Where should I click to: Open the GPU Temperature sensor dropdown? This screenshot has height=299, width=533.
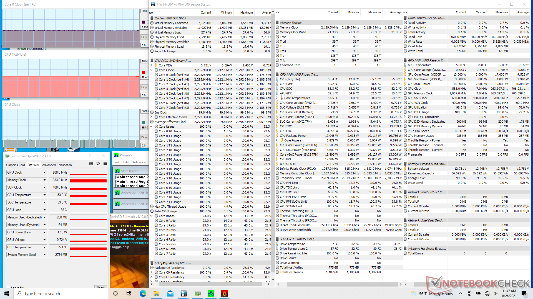point(44,195)
